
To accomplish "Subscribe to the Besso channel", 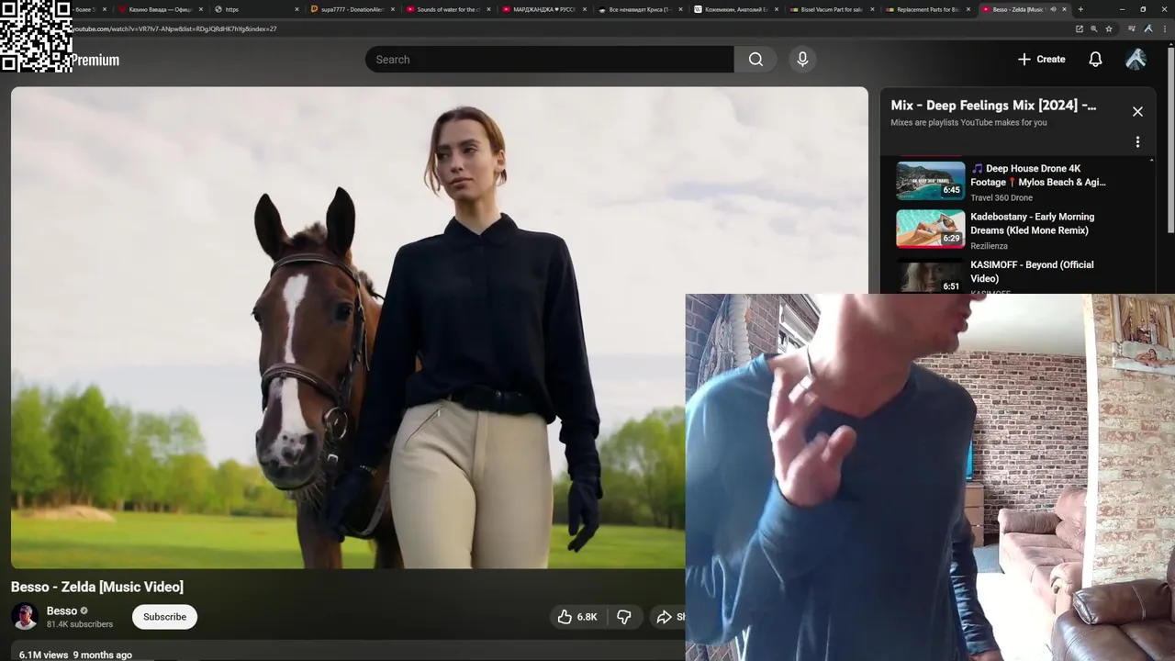I will (164, 617).
